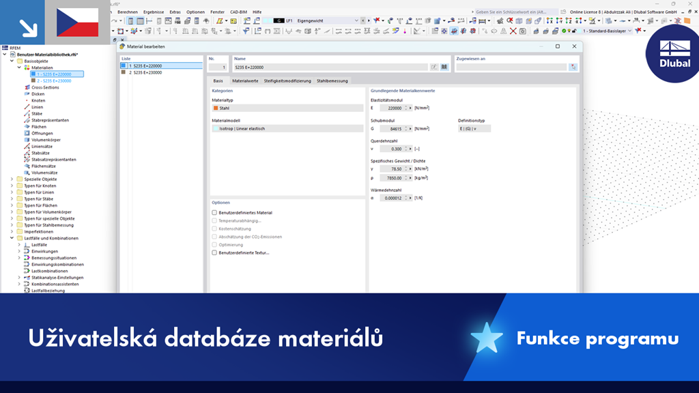The height and width of the screenshot is (393, 699).
Task: Open the Definitionstyp E | (G) | v selector
Action: click(474, 129)
